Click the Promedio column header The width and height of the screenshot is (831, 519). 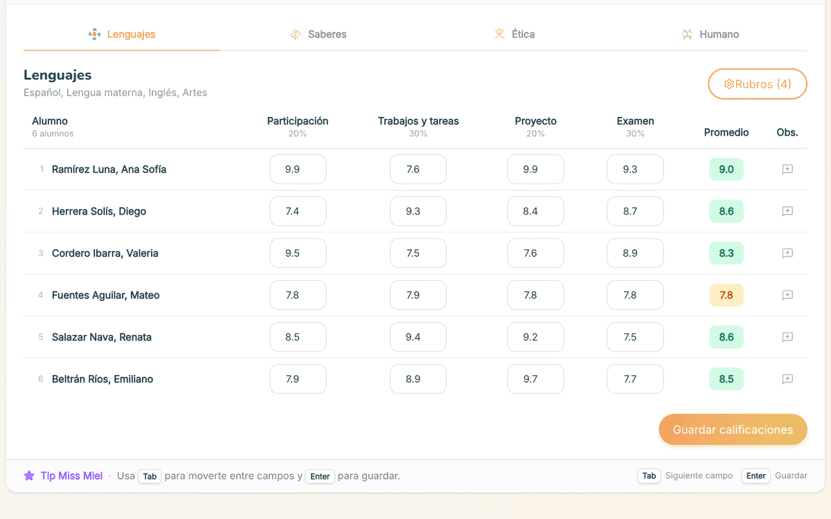tap(726, 132)
